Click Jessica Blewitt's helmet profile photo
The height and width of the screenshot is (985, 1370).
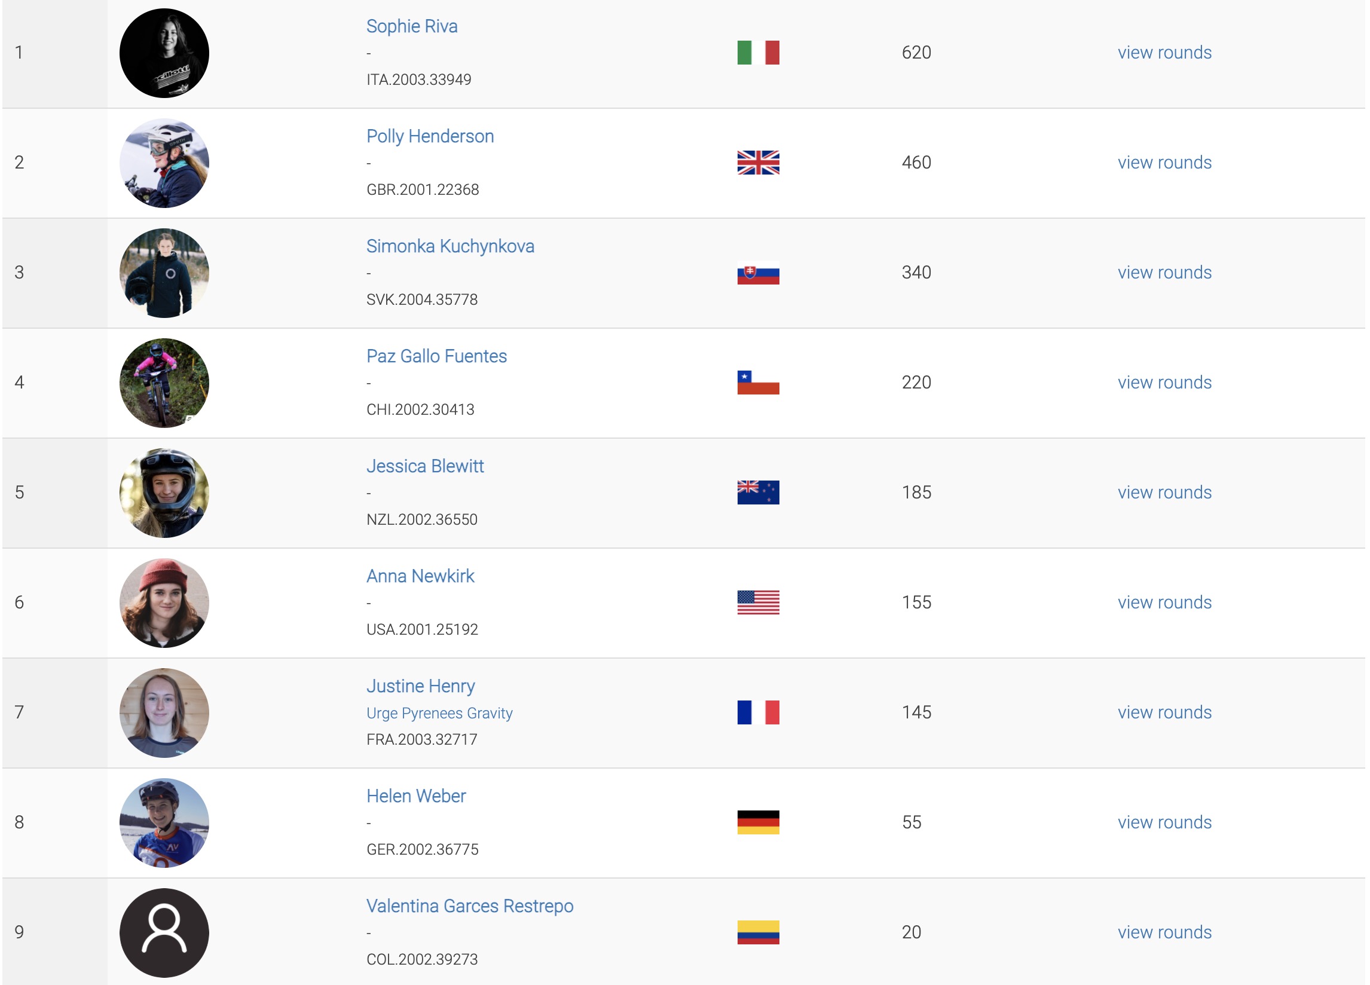pos(164,493)
